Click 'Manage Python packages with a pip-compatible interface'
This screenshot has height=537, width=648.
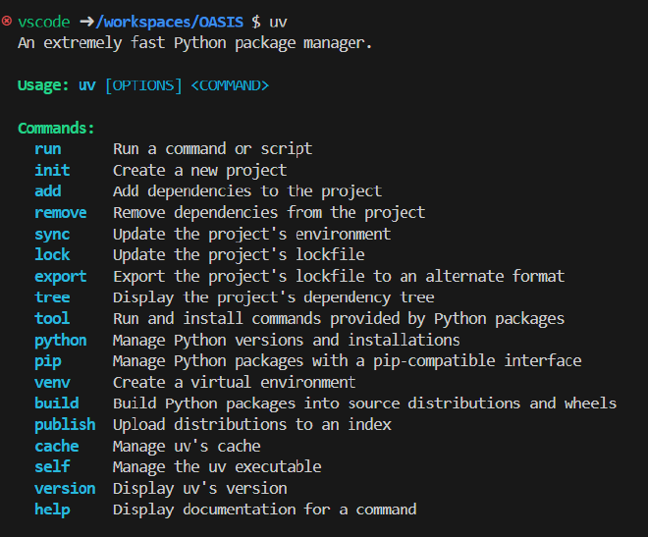[348, 361]
